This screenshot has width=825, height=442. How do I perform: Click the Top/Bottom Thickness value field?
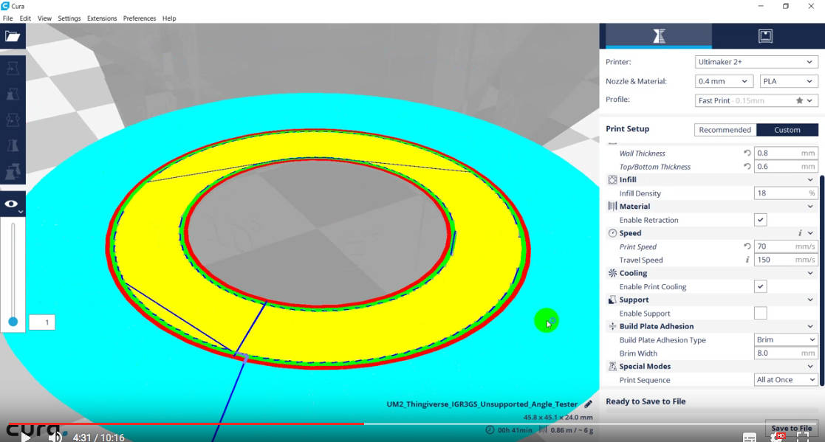tap(786, 166)
